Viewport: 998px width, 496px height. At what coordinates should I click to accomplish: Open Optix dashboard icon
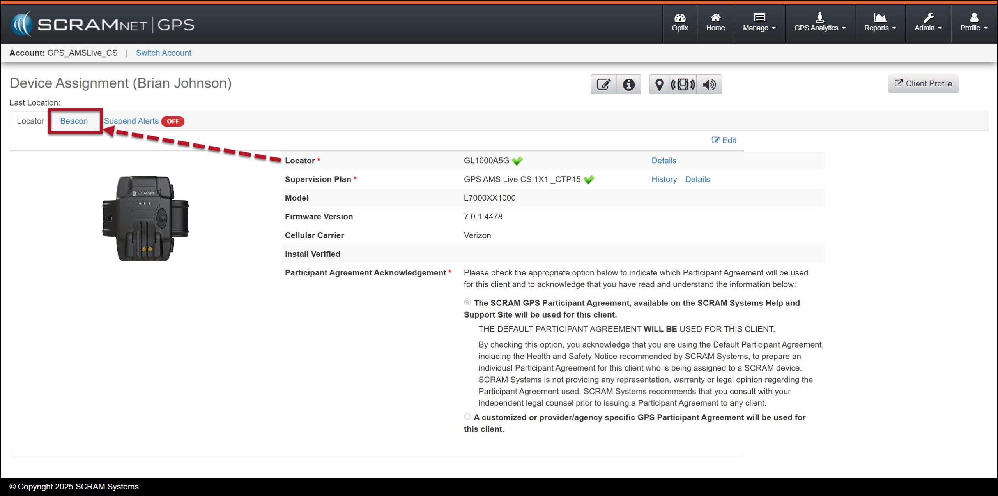pyautogui.click(x=679, y=23)
